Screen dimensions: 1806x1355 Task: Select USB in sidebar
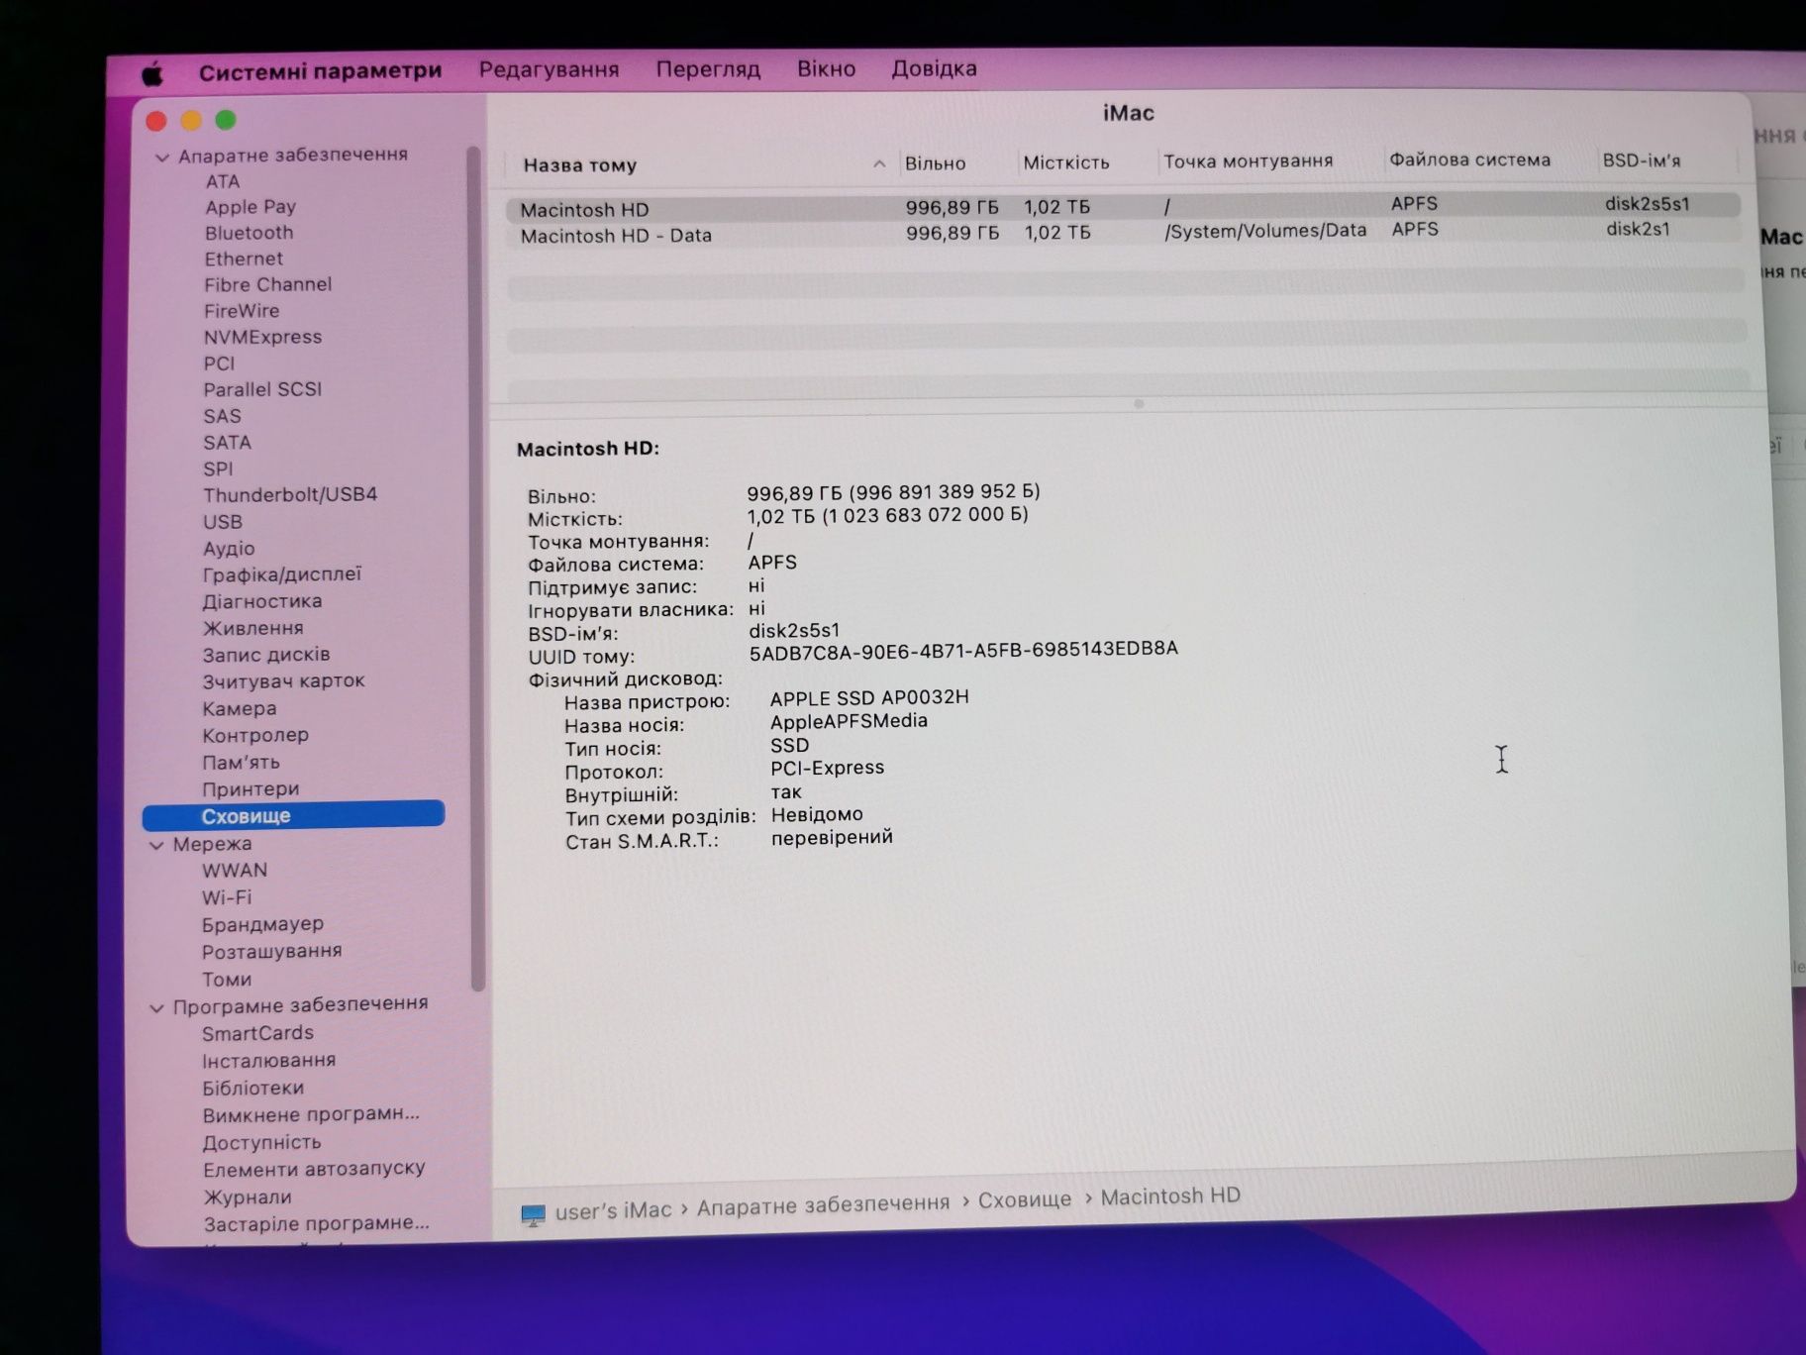coord(222,521)
